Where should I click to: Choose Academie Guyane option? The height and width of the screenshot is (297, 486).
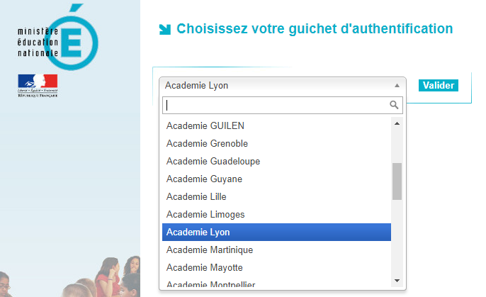276,179
